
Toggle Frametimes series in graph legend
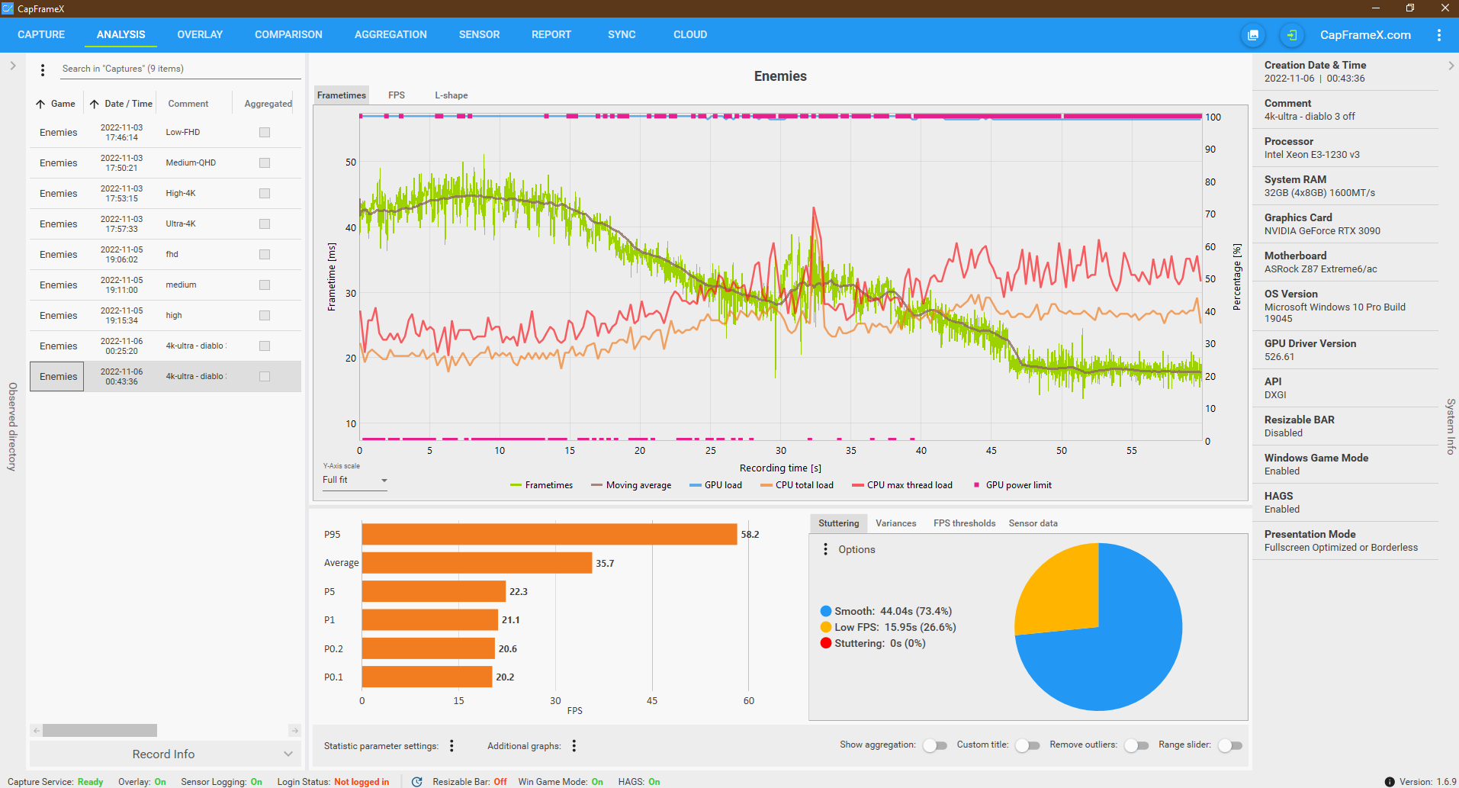point(542,485)
